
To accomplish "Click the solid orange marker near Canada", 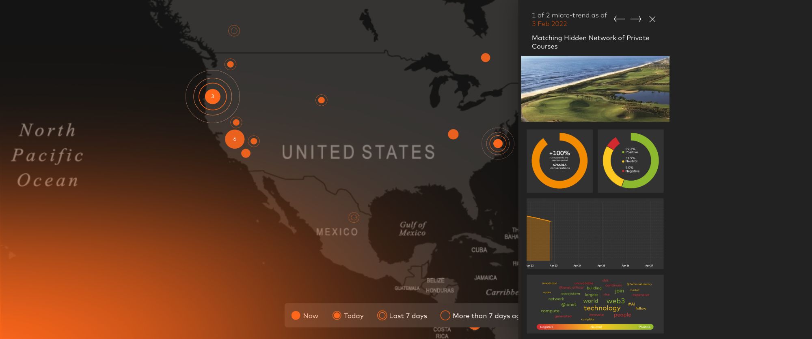I will point(485,58).
